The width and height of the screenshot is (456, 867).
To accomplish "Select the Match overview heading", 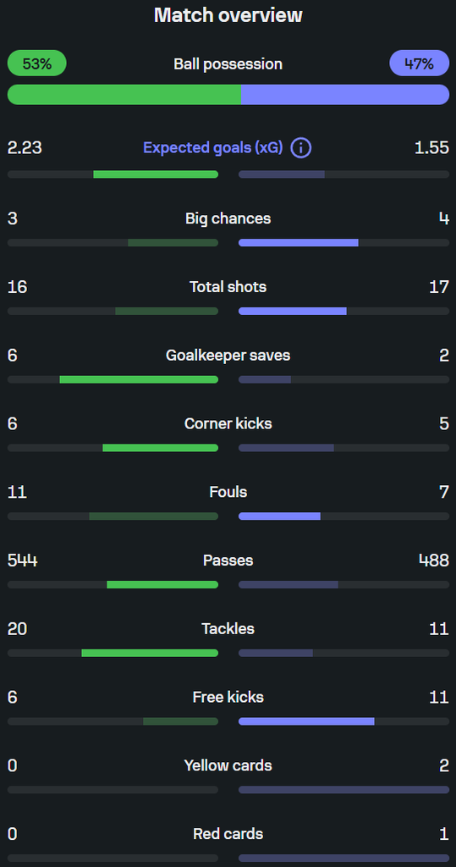I will 228,15.
